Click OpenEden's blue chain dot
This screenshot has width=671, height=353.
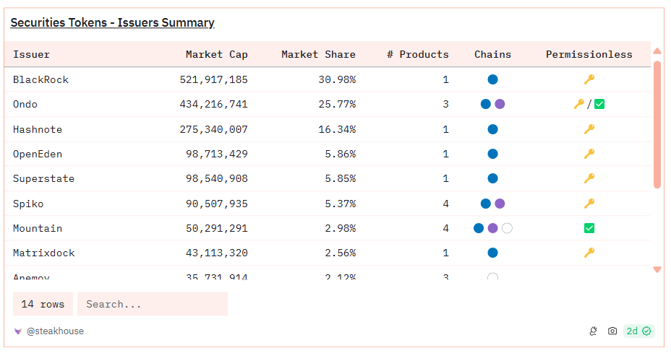point(492,154)
